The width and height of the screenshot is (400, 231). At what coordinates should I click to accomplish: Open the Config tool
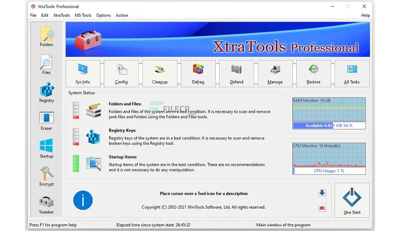click(121, 74)
